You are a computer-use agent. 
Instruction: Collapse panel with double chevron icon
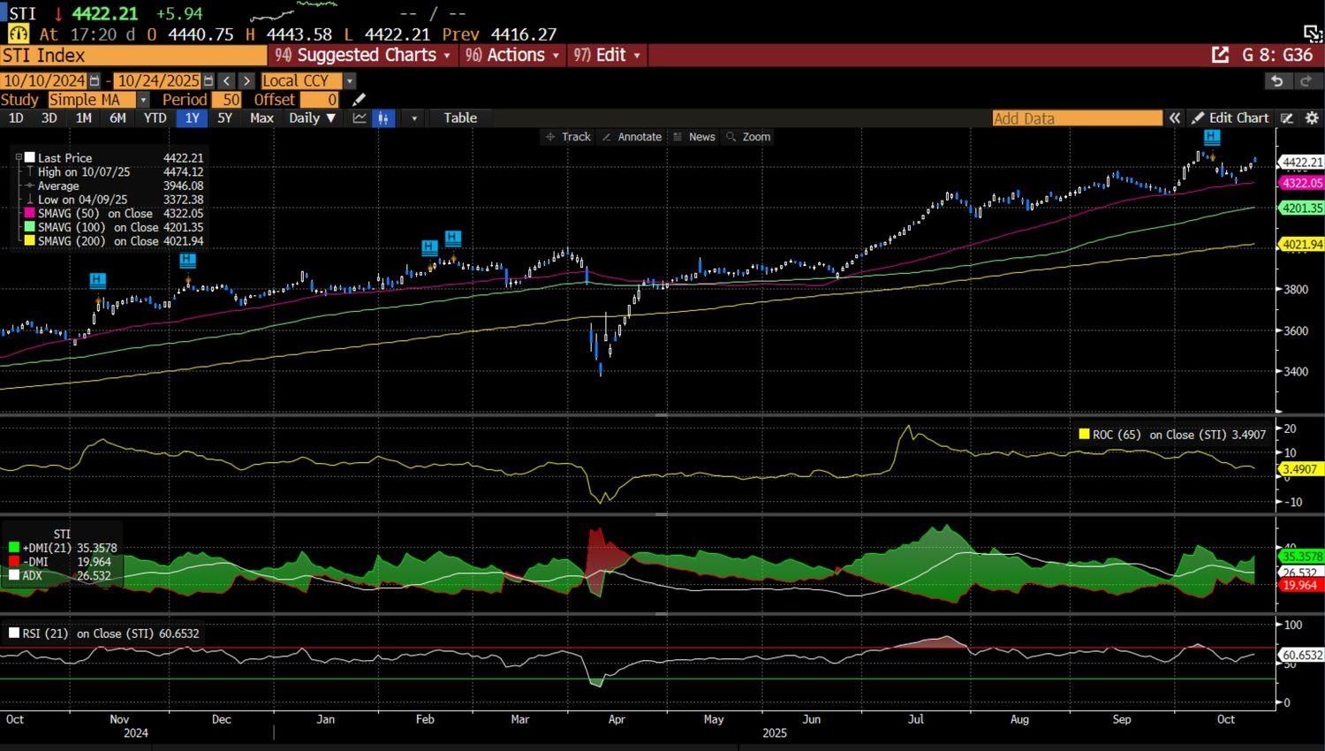[1175, 118]
